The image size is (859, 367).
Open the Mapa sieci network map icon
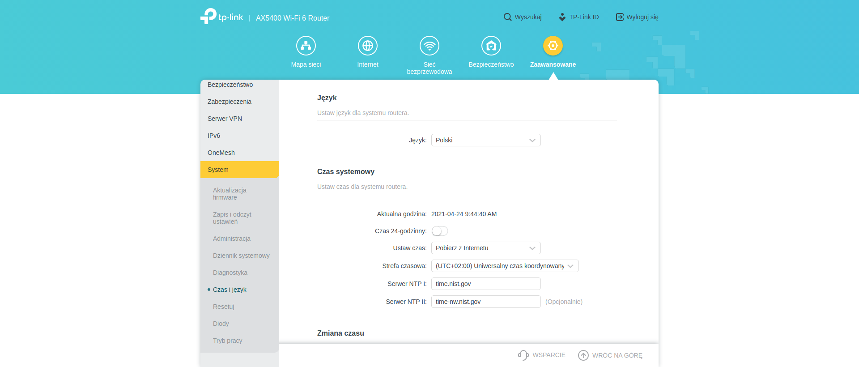tap(306, 46)
